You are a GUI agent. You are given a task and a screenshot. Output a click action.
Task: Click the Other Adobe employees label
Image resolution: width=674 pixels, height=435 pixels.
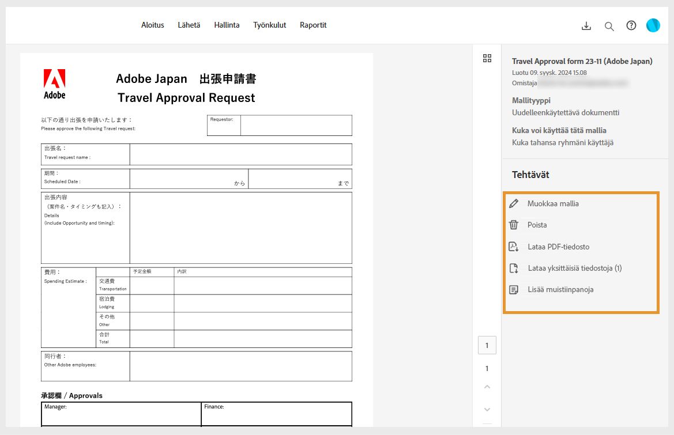tap(70, 365)
